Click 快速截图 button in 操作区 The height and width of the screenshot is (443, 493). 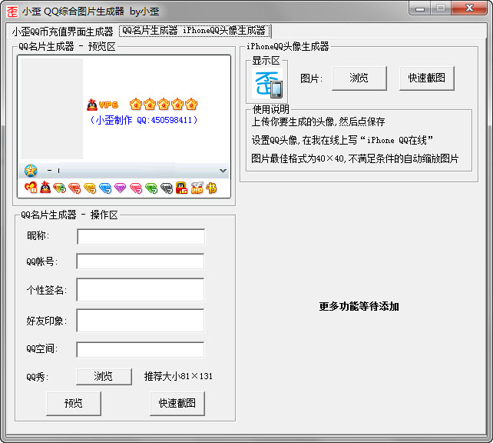tap(177, 403)
